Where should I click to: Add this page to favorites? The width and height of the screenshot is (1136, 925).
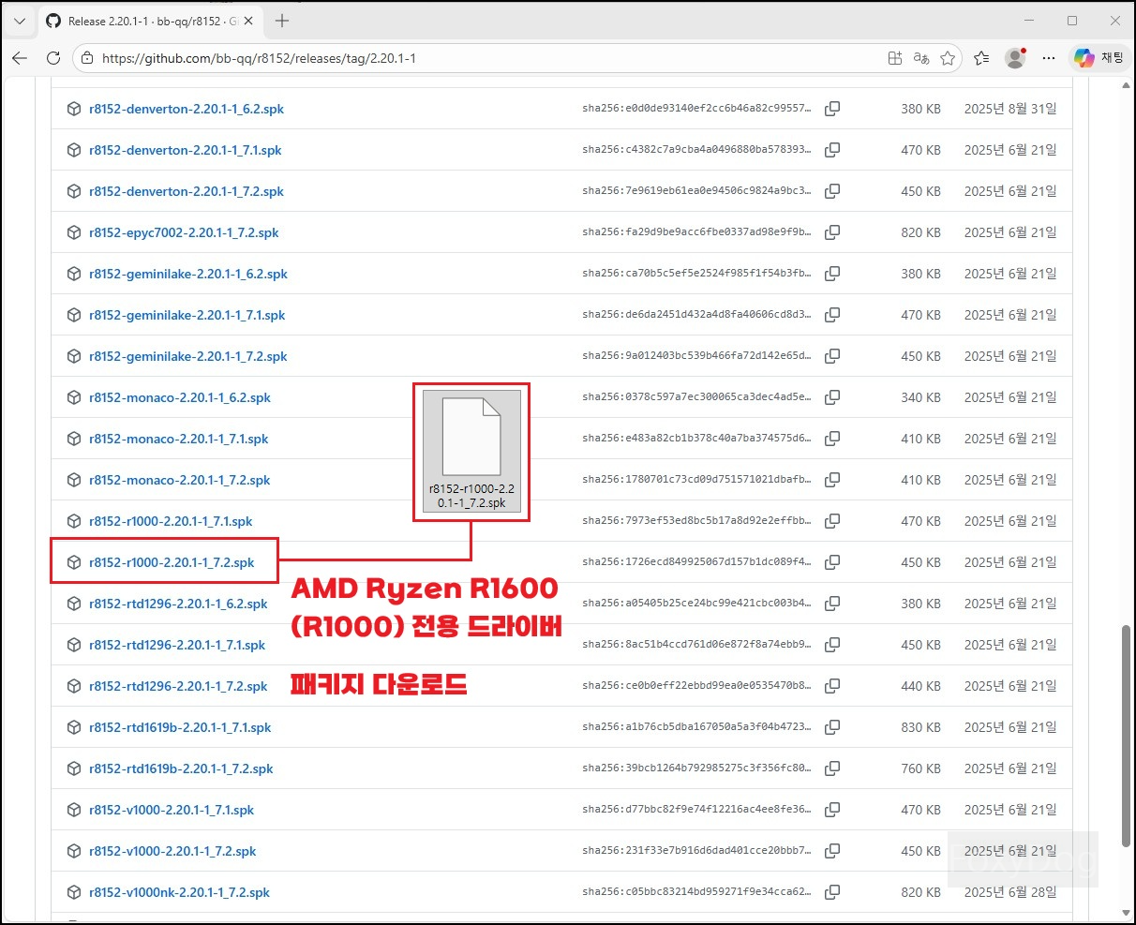point(948,58)
